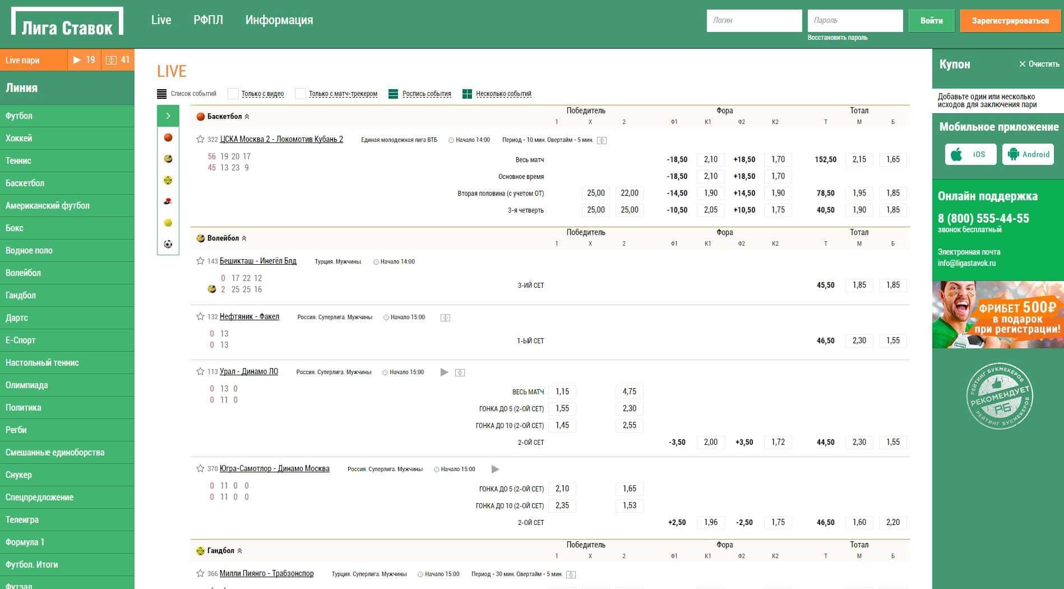Collapse the Баскетбол section
The image size is (1064, 589).
[247, 117]
